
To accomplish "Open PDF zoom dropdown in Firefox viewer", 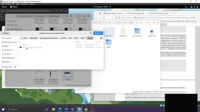I will click(x=165, y=25).
